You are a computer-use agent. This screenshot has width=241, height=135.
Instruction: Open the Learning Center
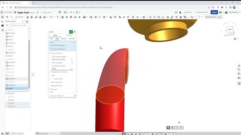pos(202,12)
